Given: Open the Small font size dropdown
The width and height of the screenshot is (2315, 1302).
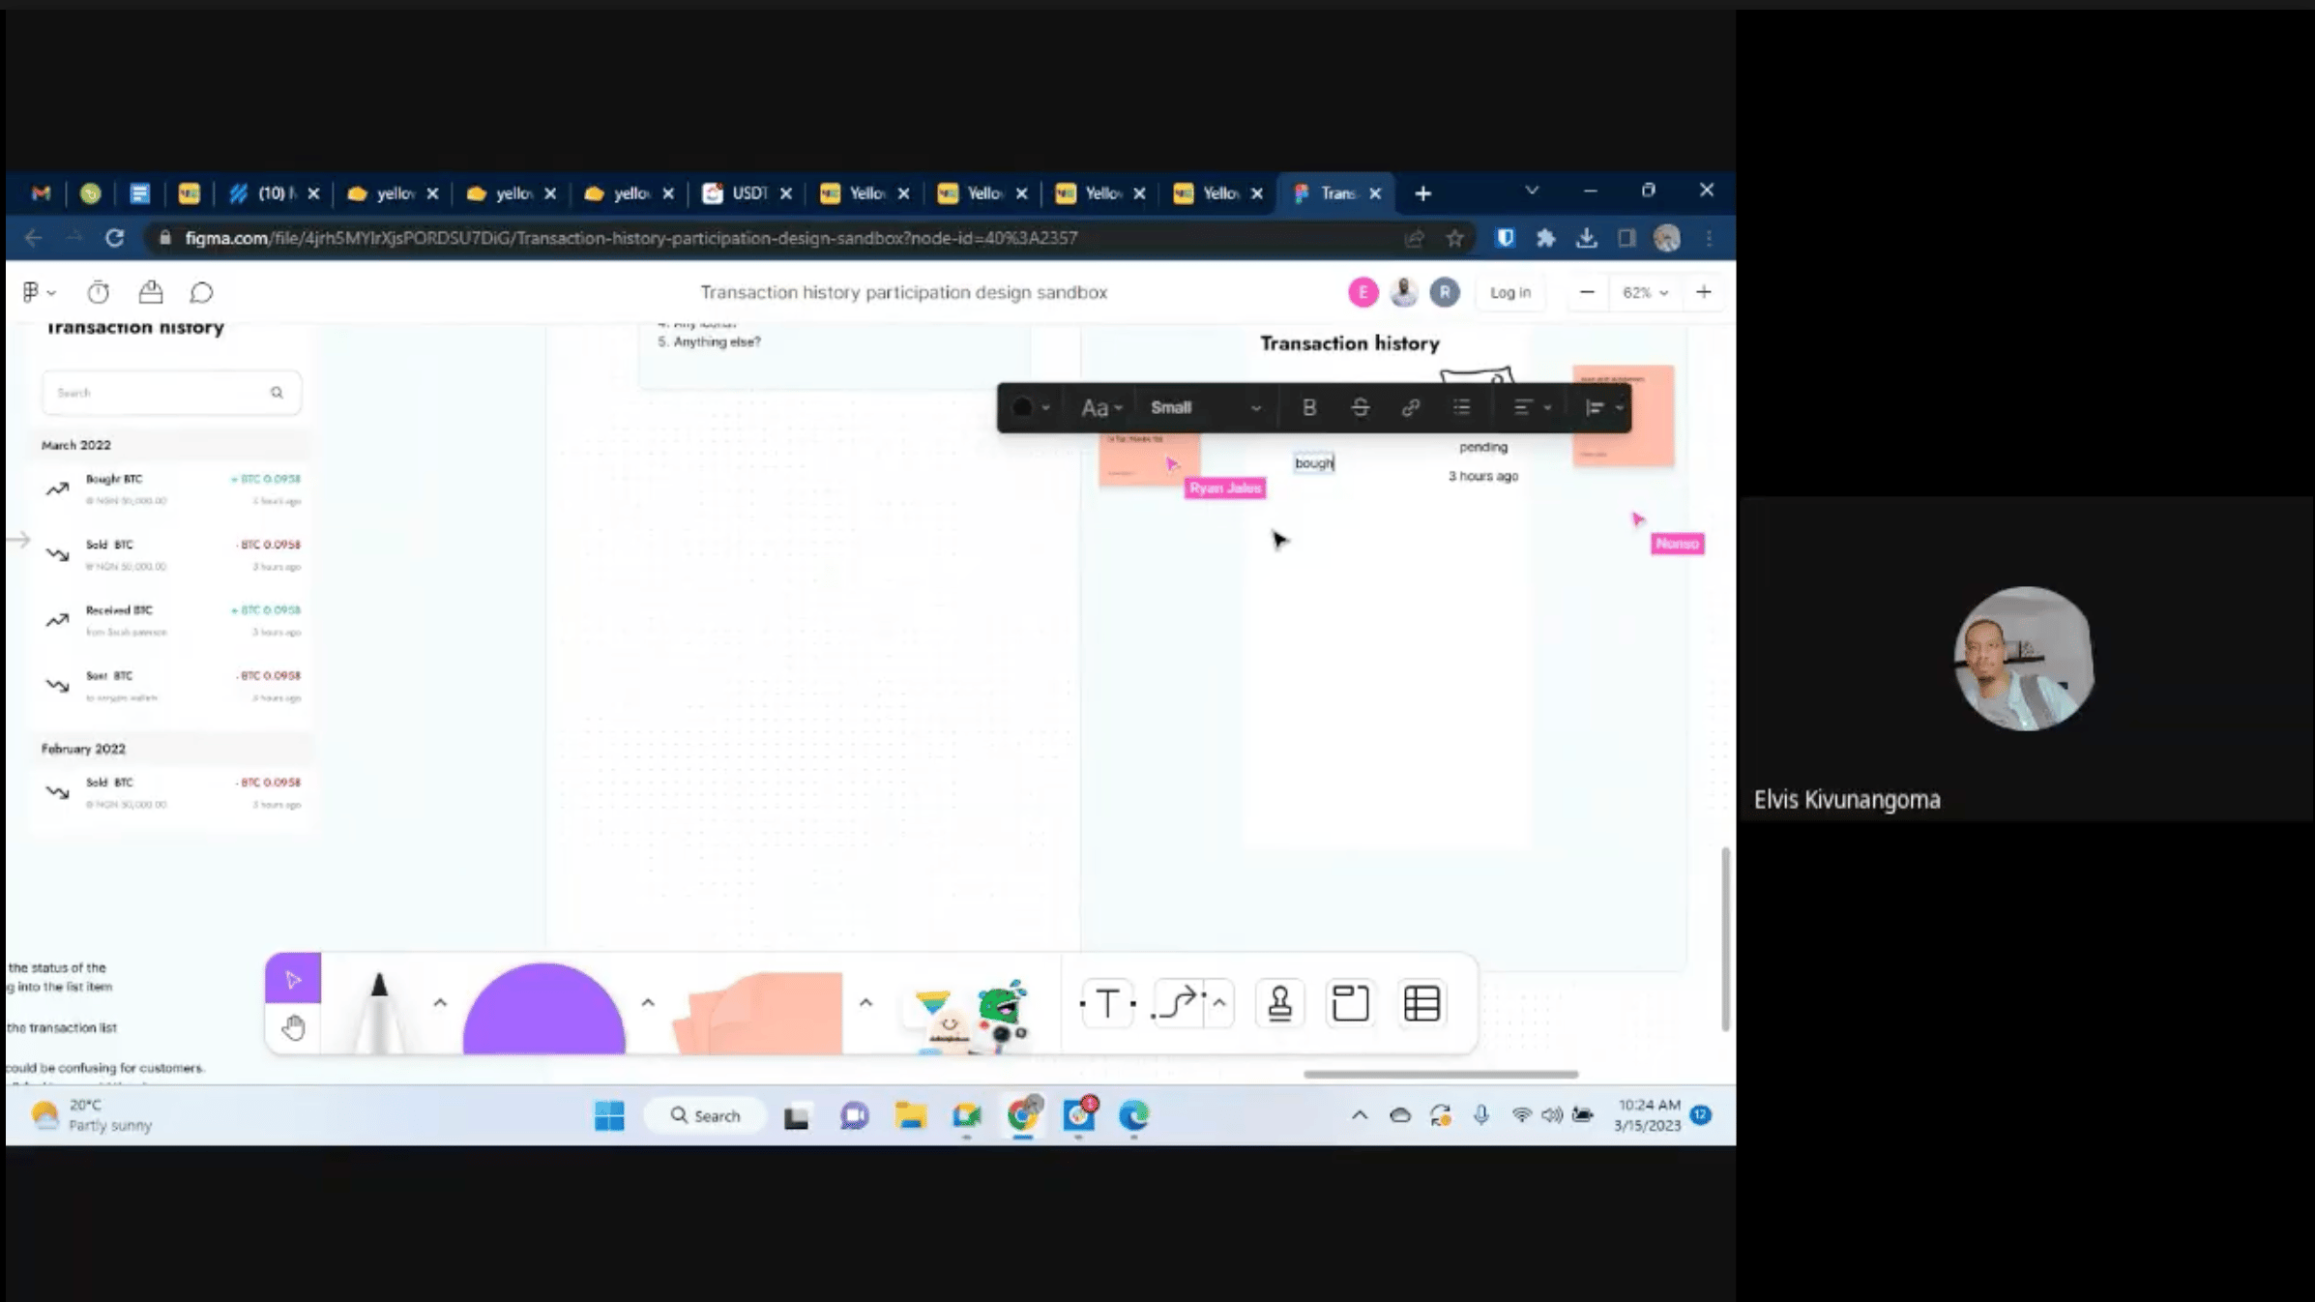Looking at the screenshot, I should coord(1205,407).
